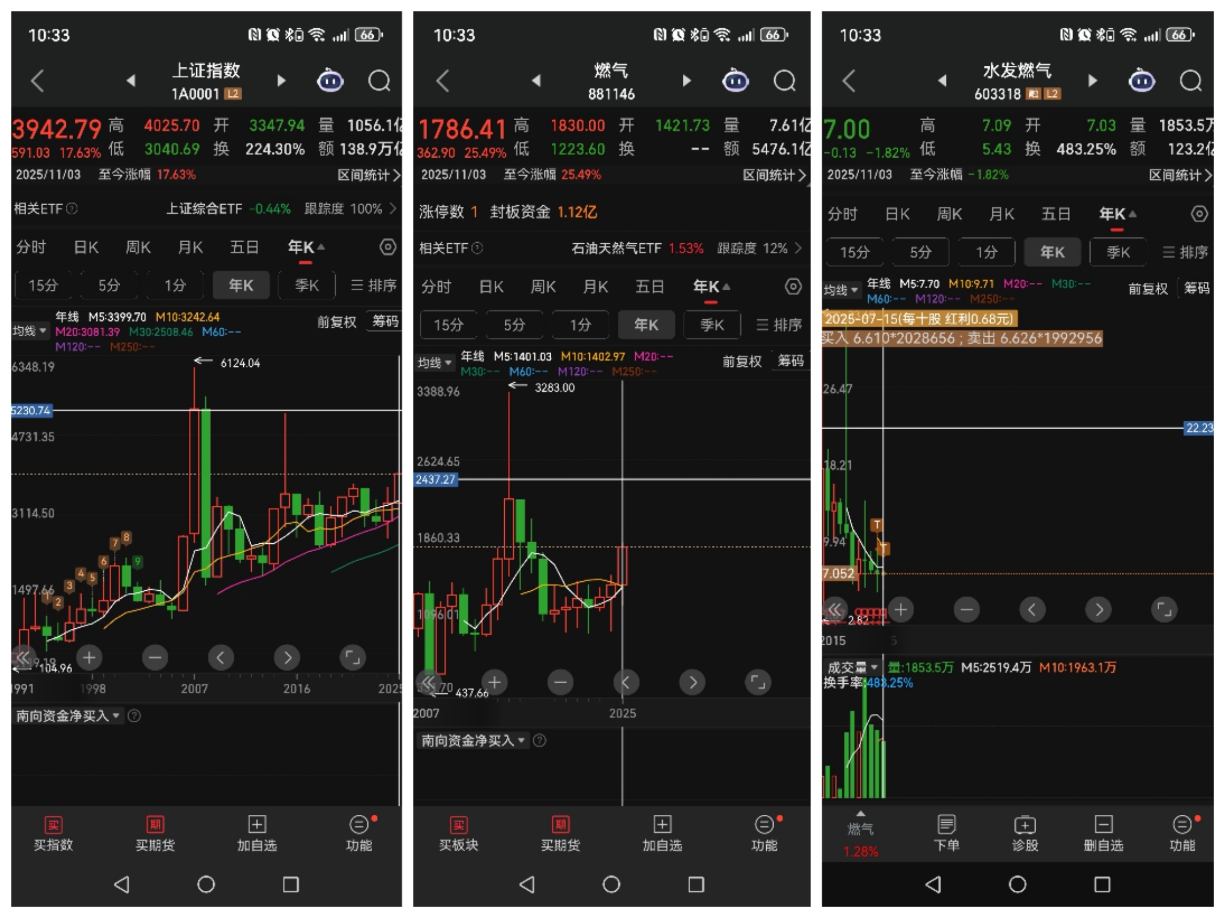Open search on the 水发燃气 screen
This screenshot has height=918, width=1225.
pyautogui.click(x=1190, y=81)
